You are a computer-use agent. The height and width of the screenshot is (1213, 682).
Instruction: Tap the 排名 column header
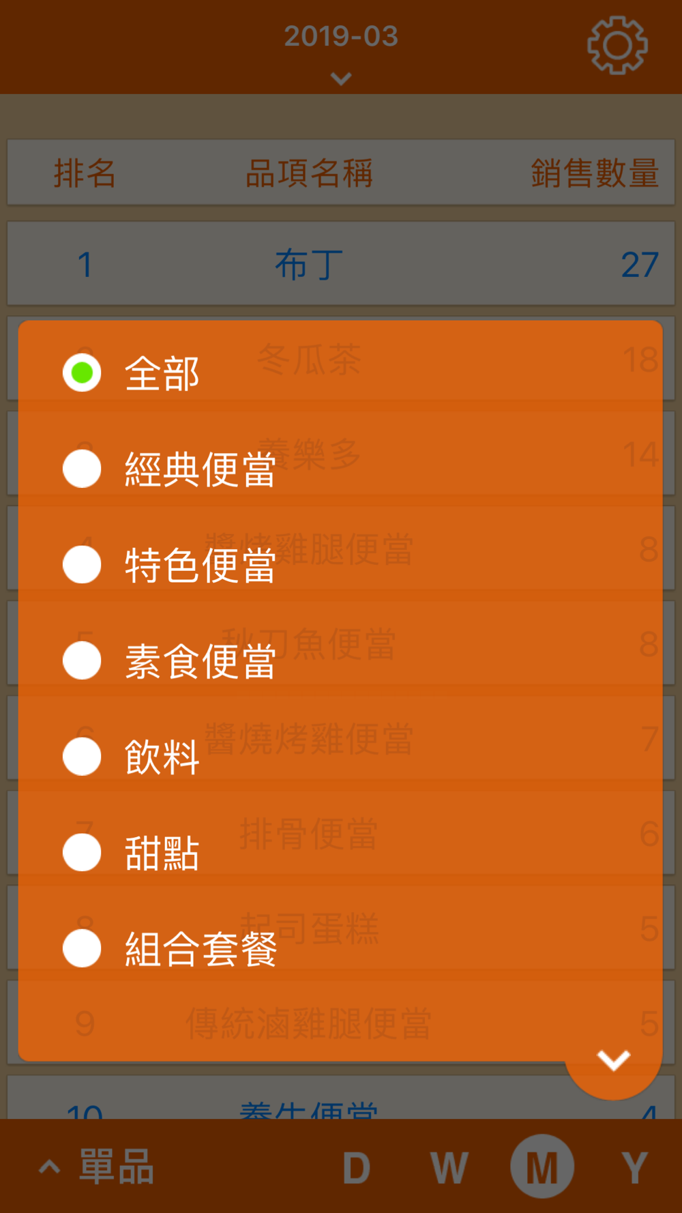point(85,173)
